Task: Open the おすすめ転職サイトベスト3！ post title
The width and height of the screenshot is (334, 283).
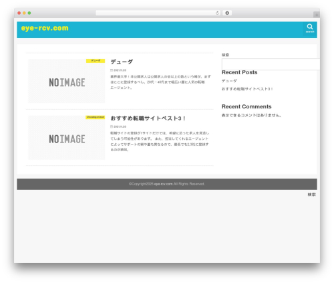Action: [148, 118]
